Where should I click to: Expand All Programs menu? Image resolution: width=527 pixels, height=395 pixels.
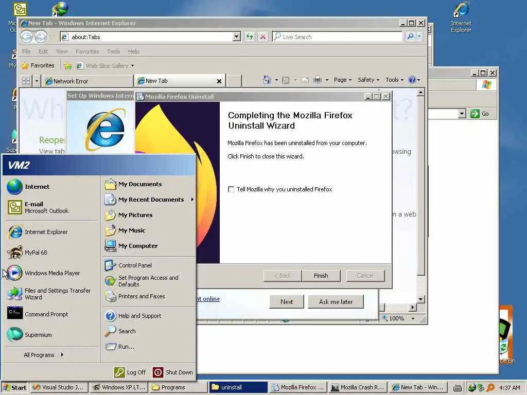coord(43,355)
